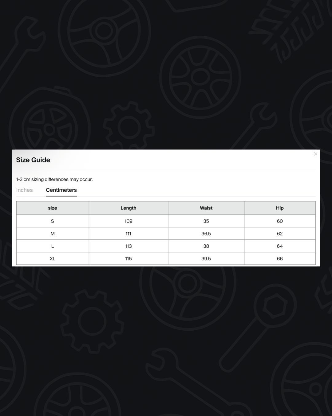
Task: Click the 109 length cell
Action: tap(128, 221)
